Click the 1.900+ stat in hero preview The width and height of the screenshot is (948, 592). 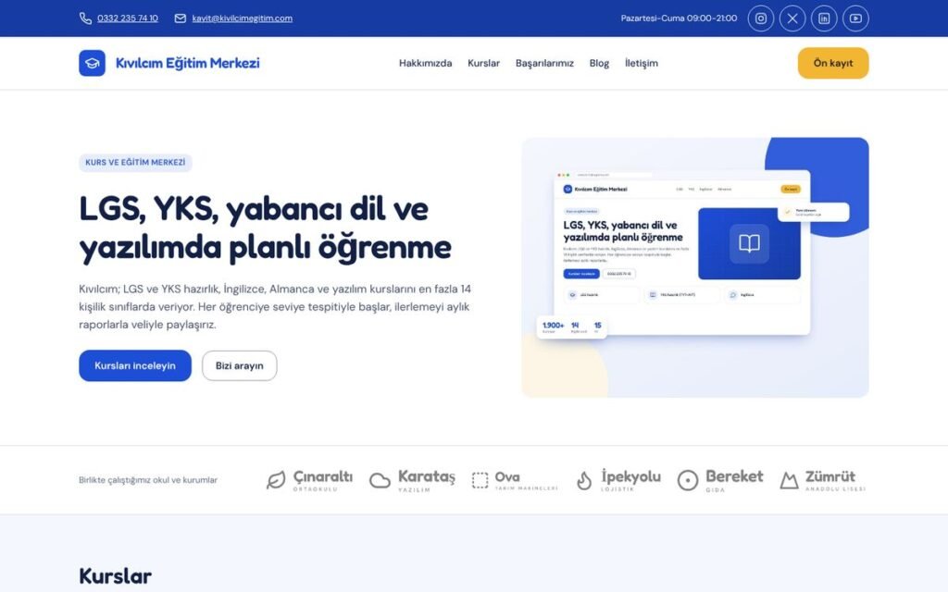[x=553, y=325]
